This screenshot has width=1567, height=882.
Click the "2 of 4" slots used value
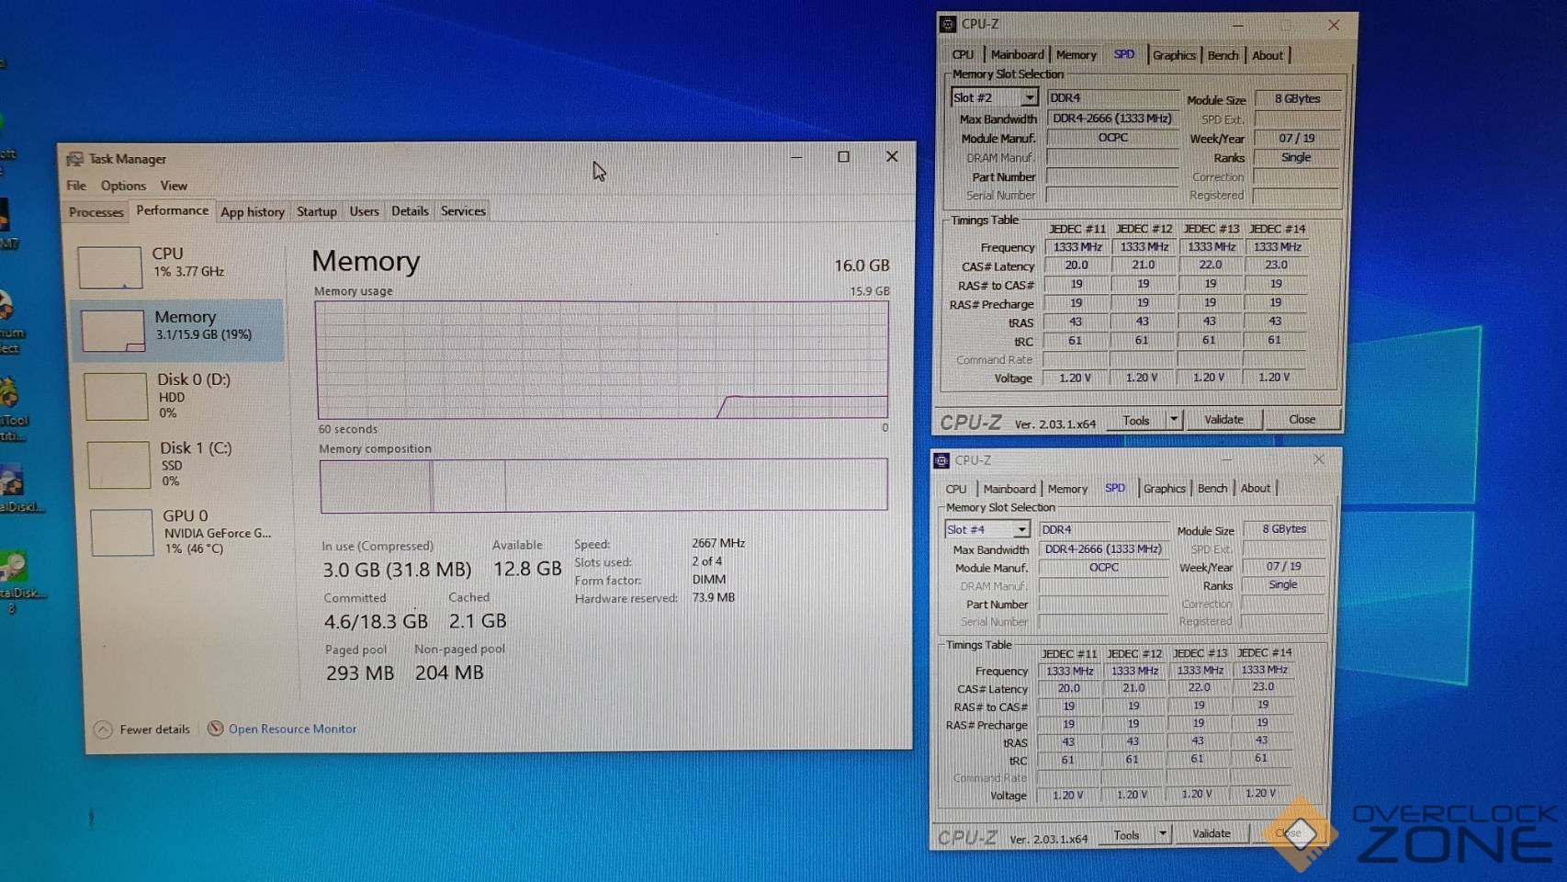coord(707,561)
